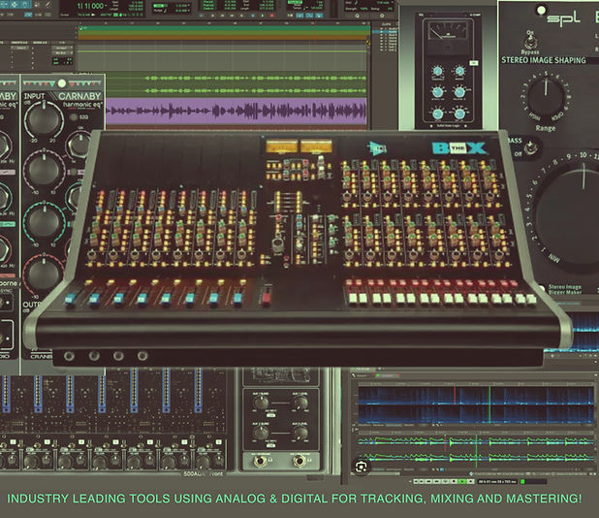The height and width of the screenshot is (518, 599).
Task: Click the 1|1|000 main counter display
Action: click(90, 6)
